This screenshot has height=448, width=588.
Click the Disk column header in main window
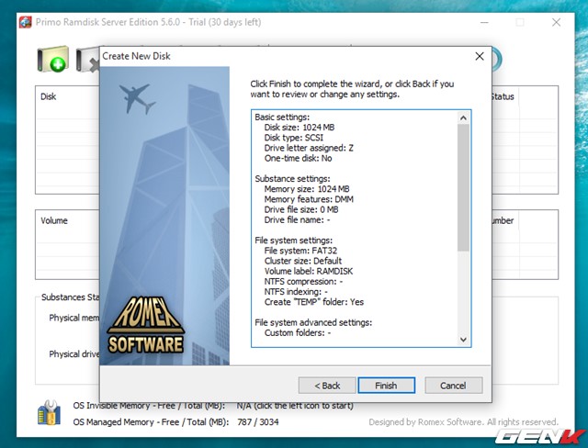click(49, 96)
